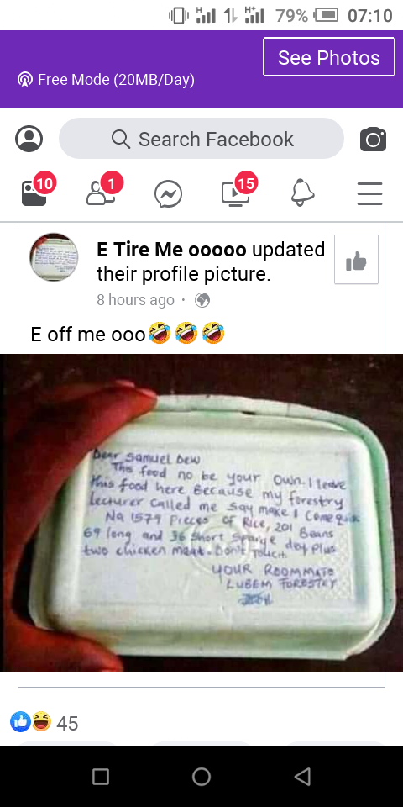The width and height of the screenshot is (403, 807).
Task: Open the profile icon beside search
Action: point(29,139)
